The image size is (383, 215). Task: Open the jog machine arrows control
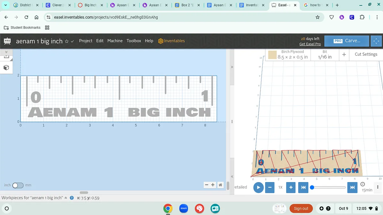coord(376,41)
